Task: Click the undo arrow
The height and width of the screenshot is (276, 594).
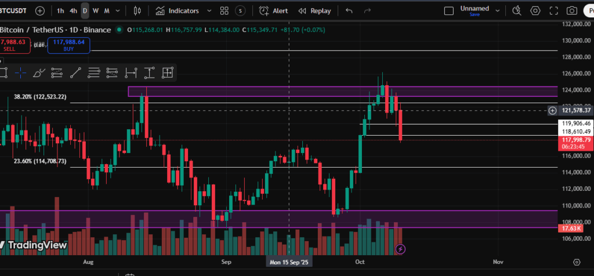Action: point(349,10)
